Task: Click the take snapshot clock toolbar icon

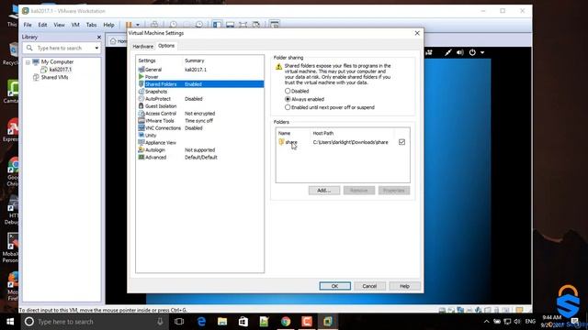Action: [174, 25]
